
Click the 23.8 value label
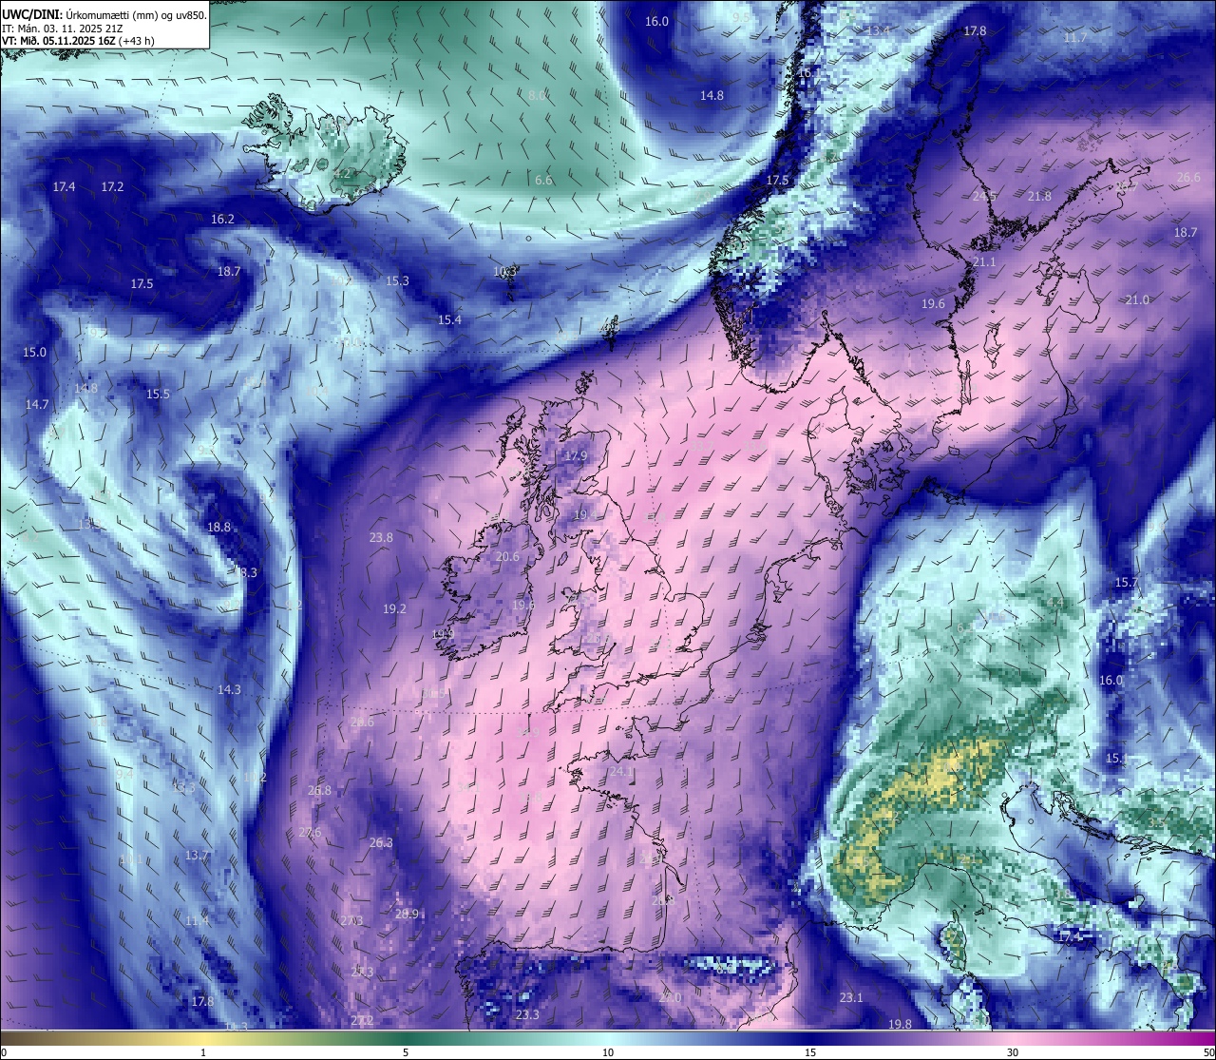coord(381,537)
